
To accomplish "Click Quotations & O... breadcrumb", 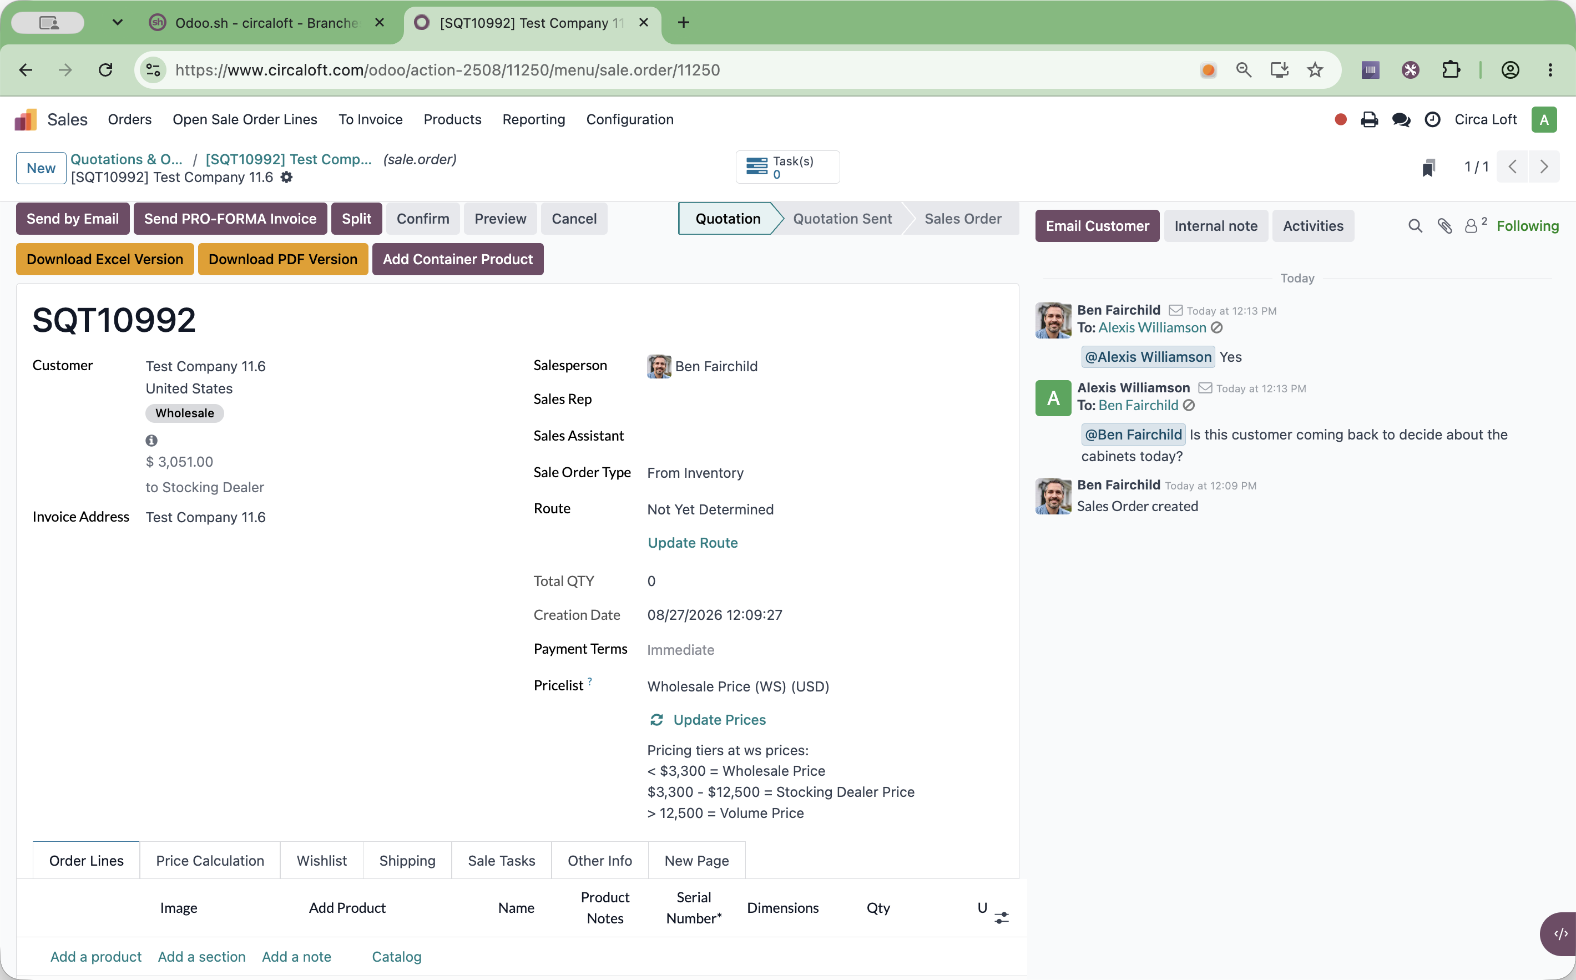I will [127, 159].
